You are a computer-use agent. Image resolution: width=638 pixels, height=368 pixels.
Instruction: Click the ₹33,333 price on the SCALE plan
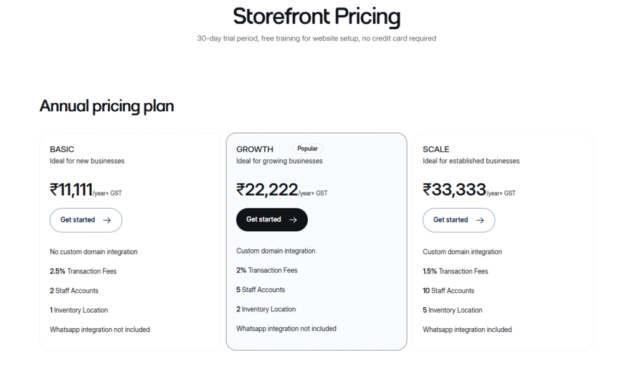[454, 190]
